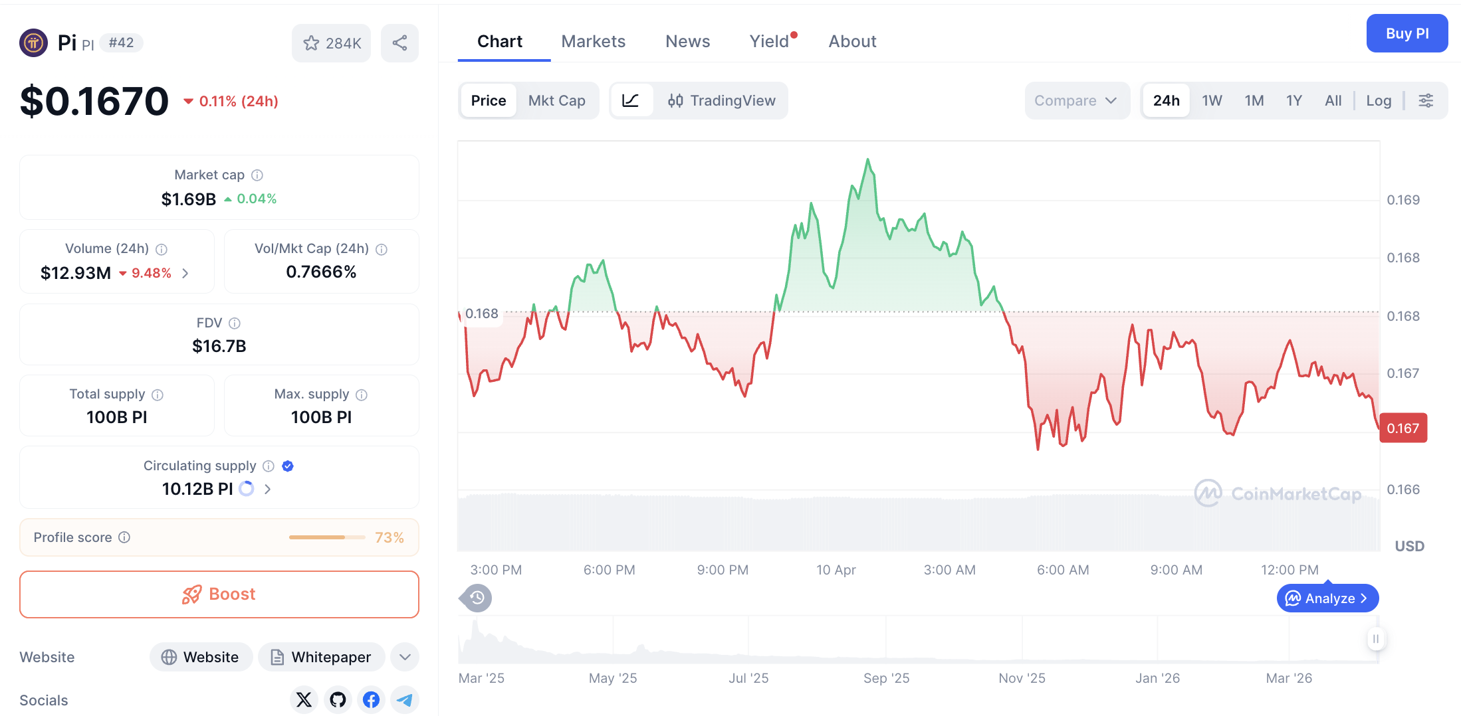Open the Compare dropdown

coord(1077,100)
